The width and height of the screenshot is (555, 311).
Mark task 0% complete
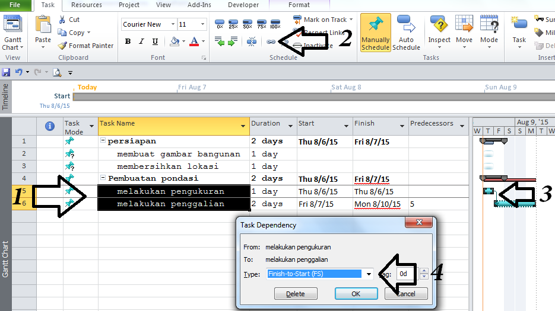pos(220,24)
